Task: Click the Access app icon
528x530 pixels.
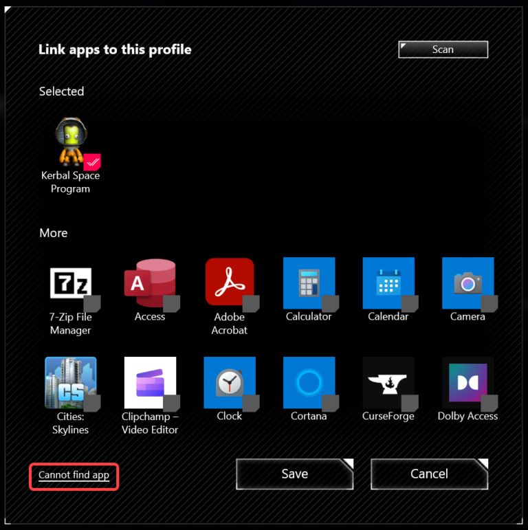Action: [149, 283]
